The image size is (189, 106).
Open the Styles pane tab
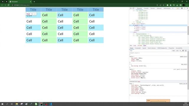[131, 48]
